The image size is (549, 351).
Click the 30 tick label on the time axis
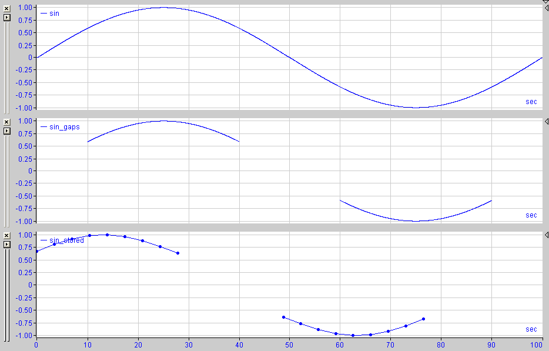click(x=189, y=345)
